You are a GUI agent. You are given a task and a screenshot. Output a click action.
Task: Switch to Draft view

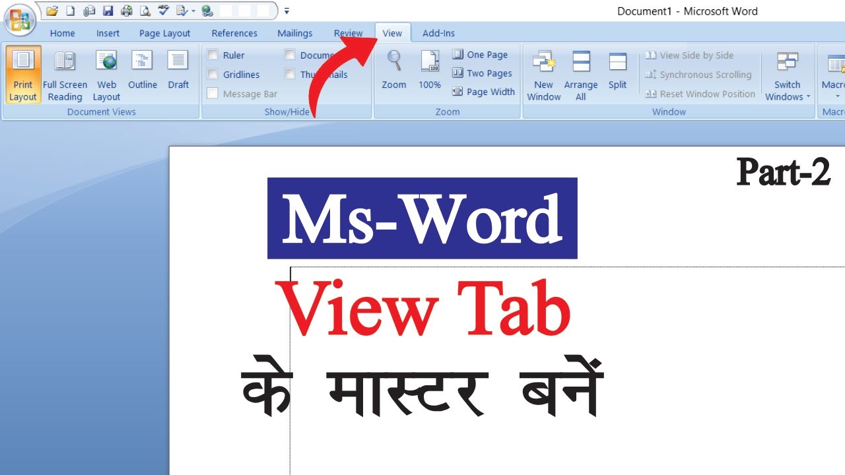pyautogui.click(x=178, y=69)
